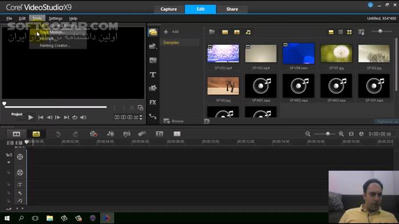The image size is (399, 224).
Task: Toggle show audio files filter in library
Action: 248,32
